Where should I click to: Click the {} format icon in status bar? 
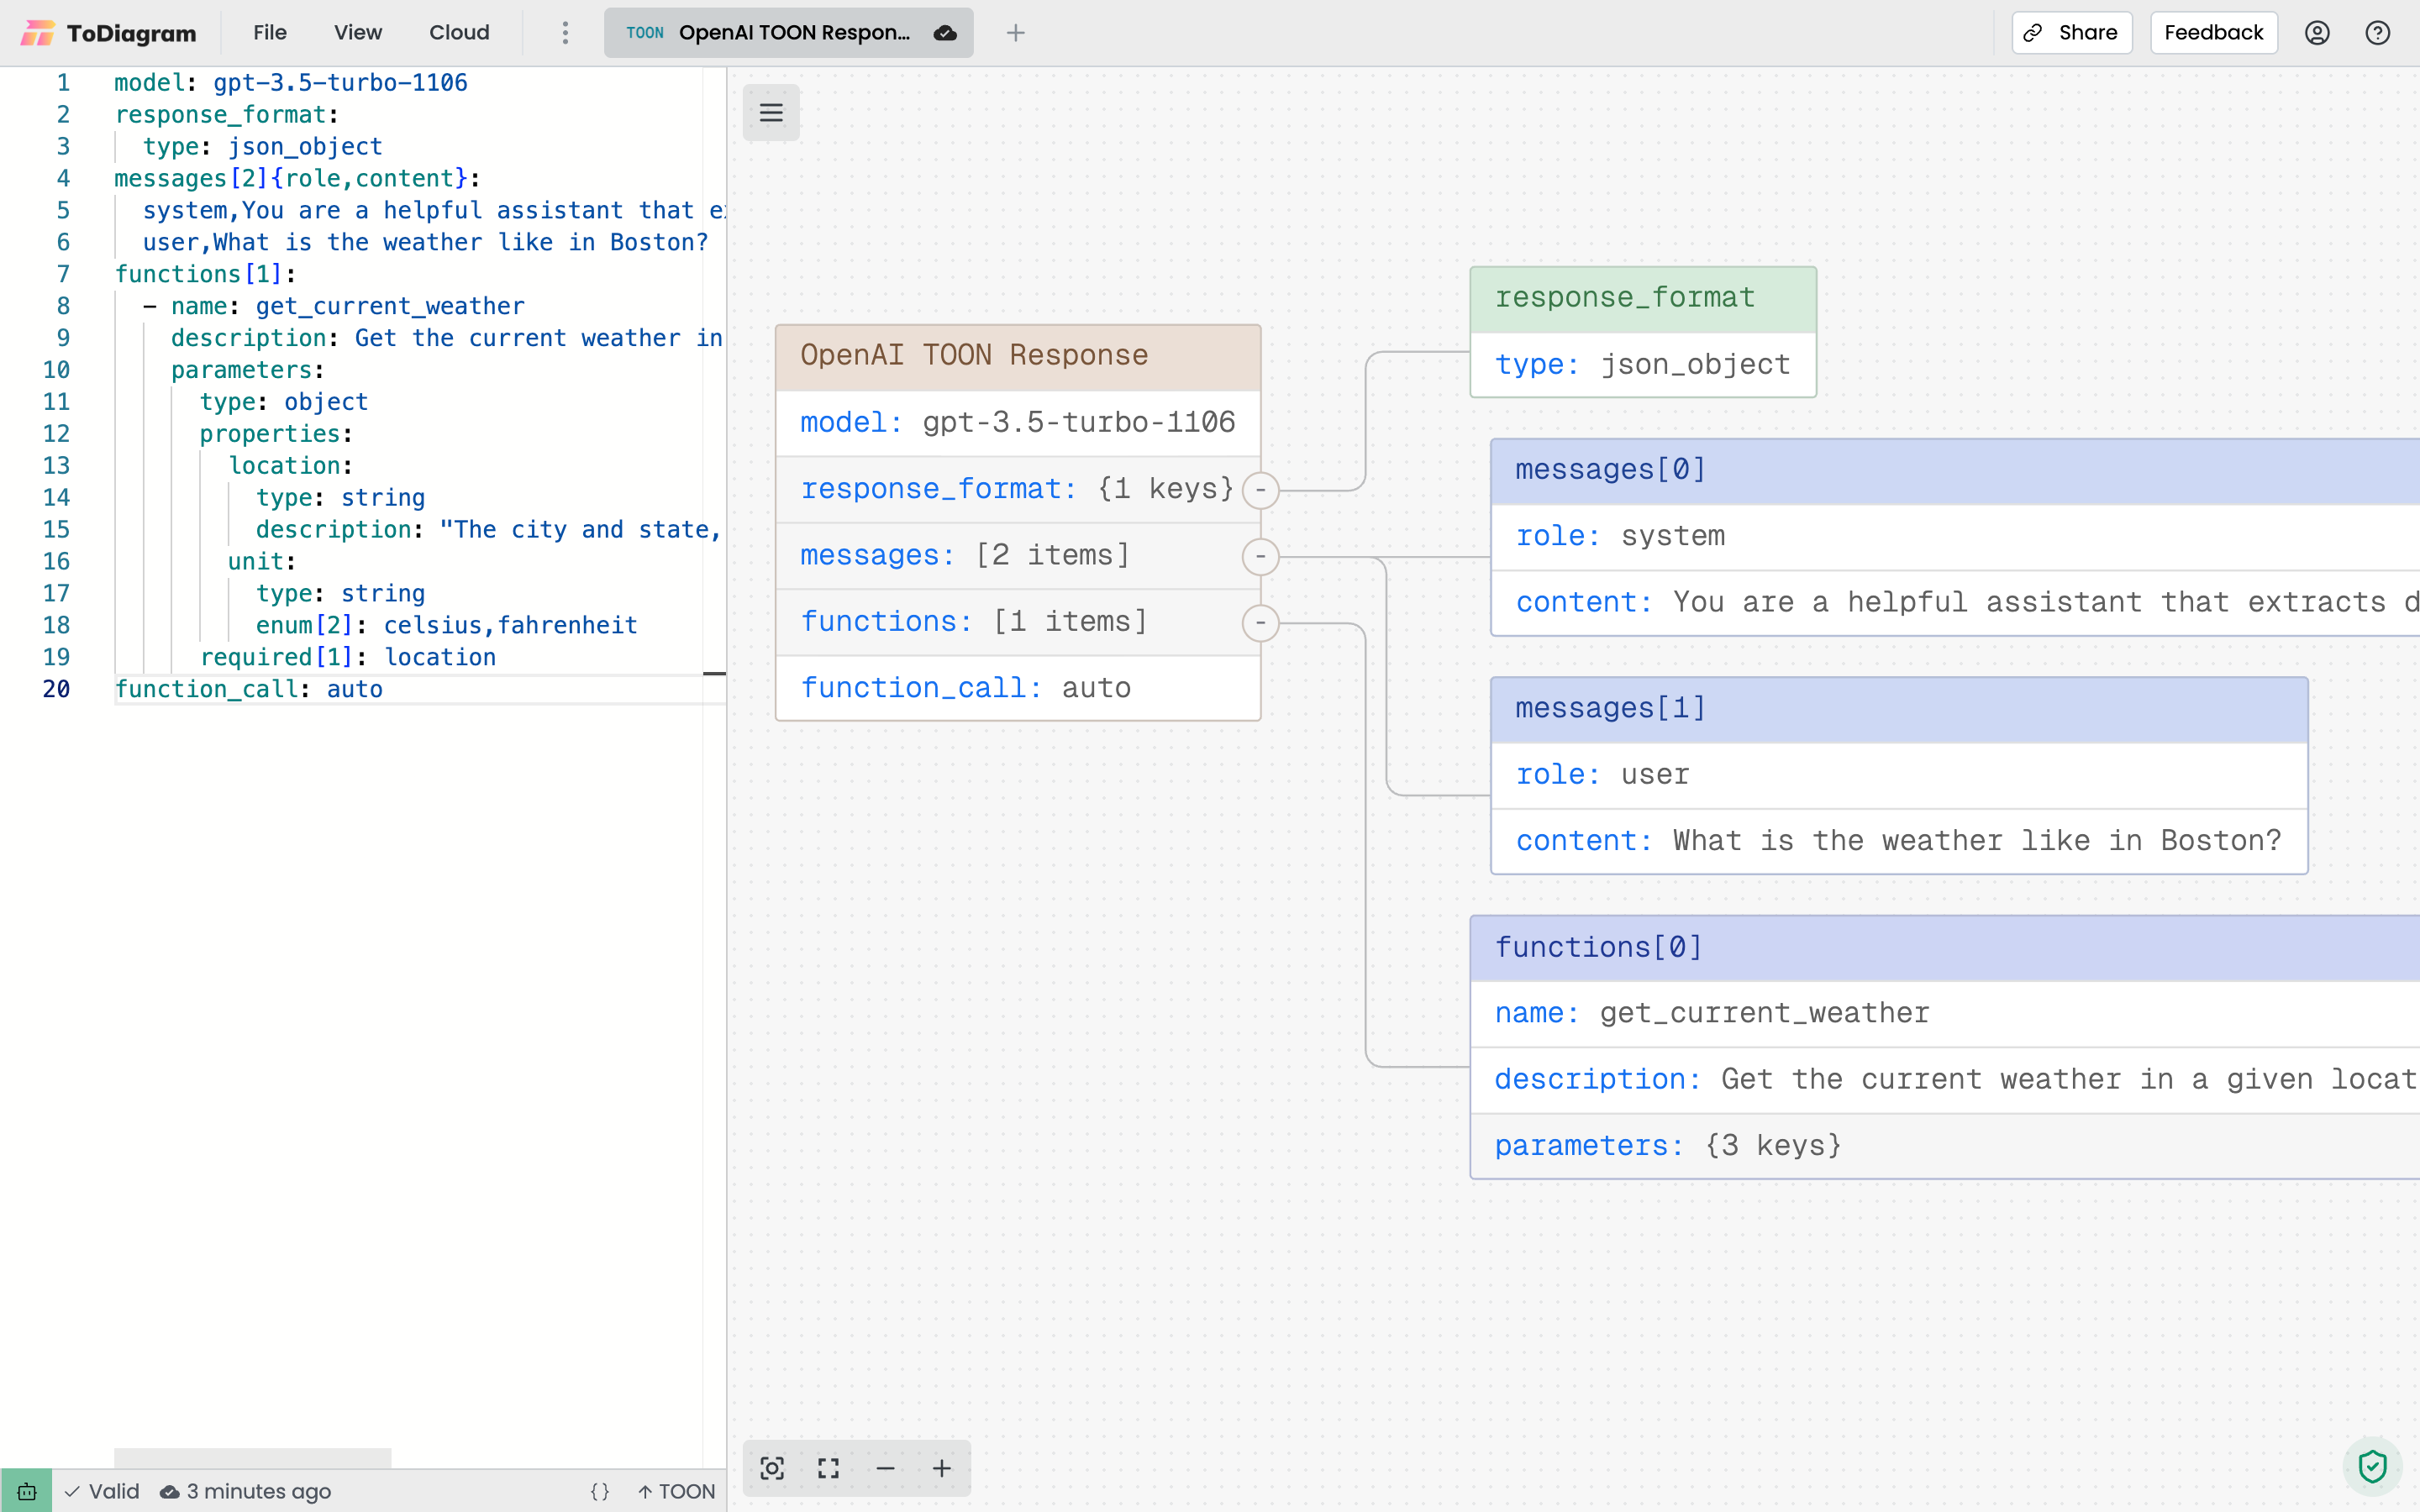[600, 1490]
